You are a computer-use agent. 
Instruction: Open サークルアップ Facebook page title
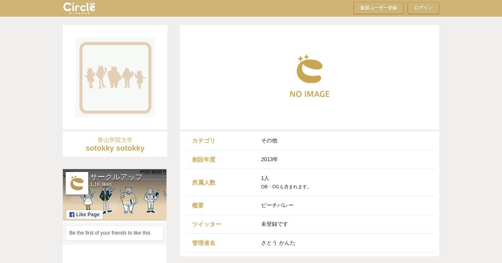[116, 177]
